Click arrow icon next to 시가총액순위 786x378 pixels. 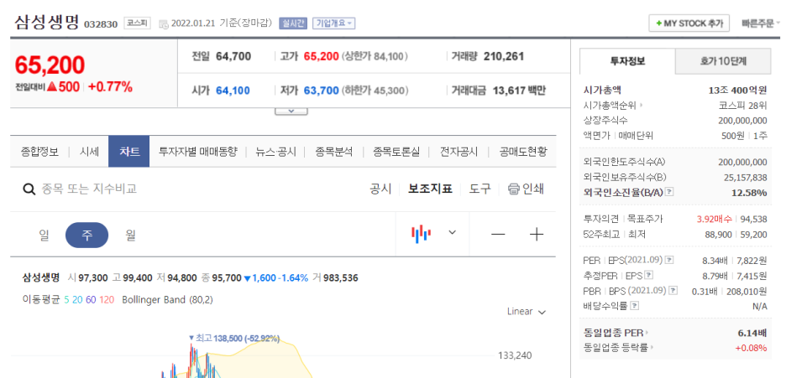(x=641, y=106)
